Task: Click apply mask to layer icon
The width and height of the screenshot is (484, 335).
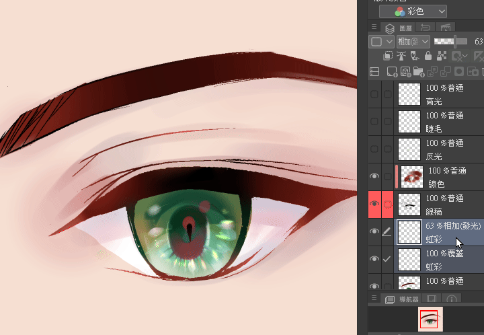Action: [473, 72]
